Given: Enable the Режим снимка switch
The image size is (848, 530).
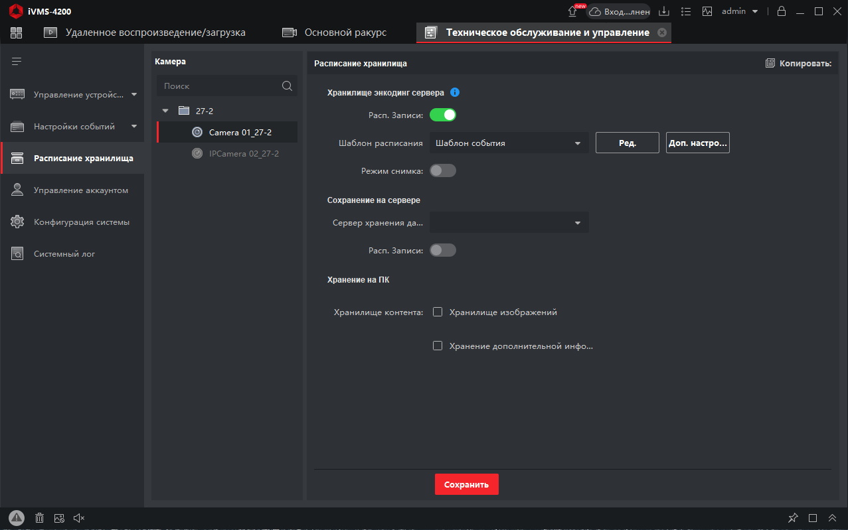Looking at the screenshot, I should (x=443, y=170).
